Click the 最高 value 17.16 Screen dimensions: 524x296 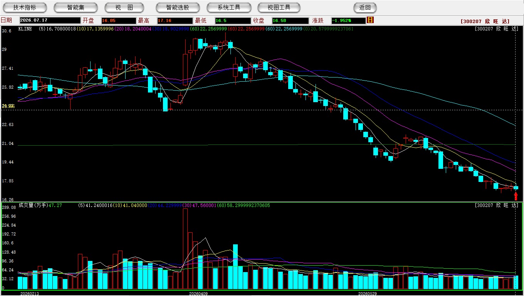click(175, 20)
